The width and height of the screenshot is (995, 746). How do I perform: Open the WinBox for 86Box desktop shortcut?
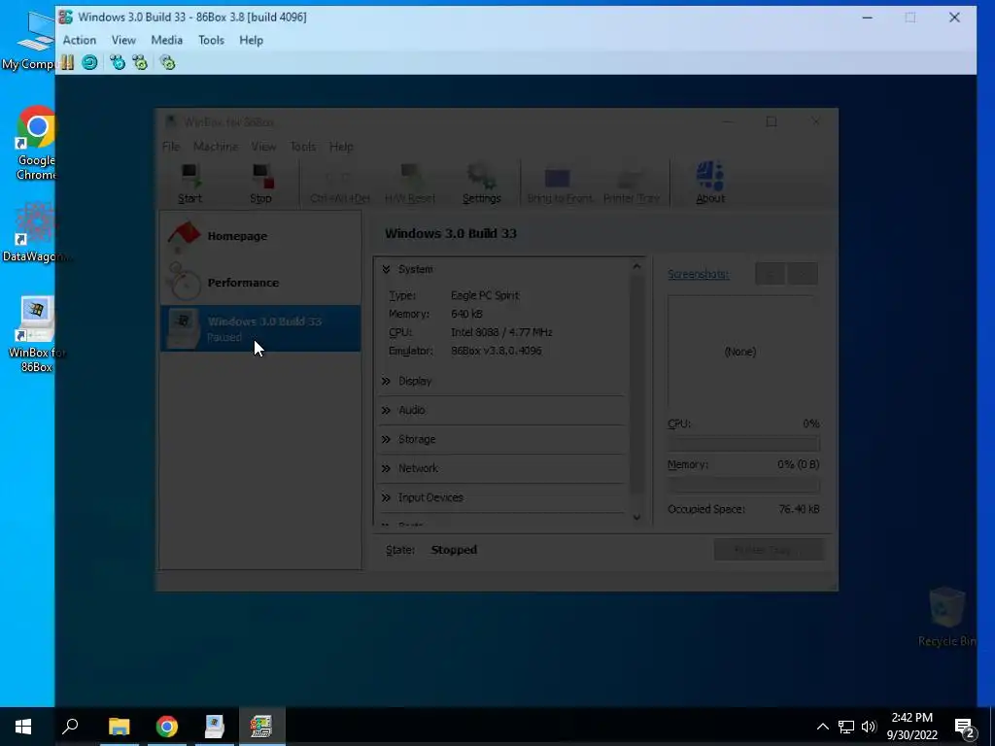(x=36, y=334)
